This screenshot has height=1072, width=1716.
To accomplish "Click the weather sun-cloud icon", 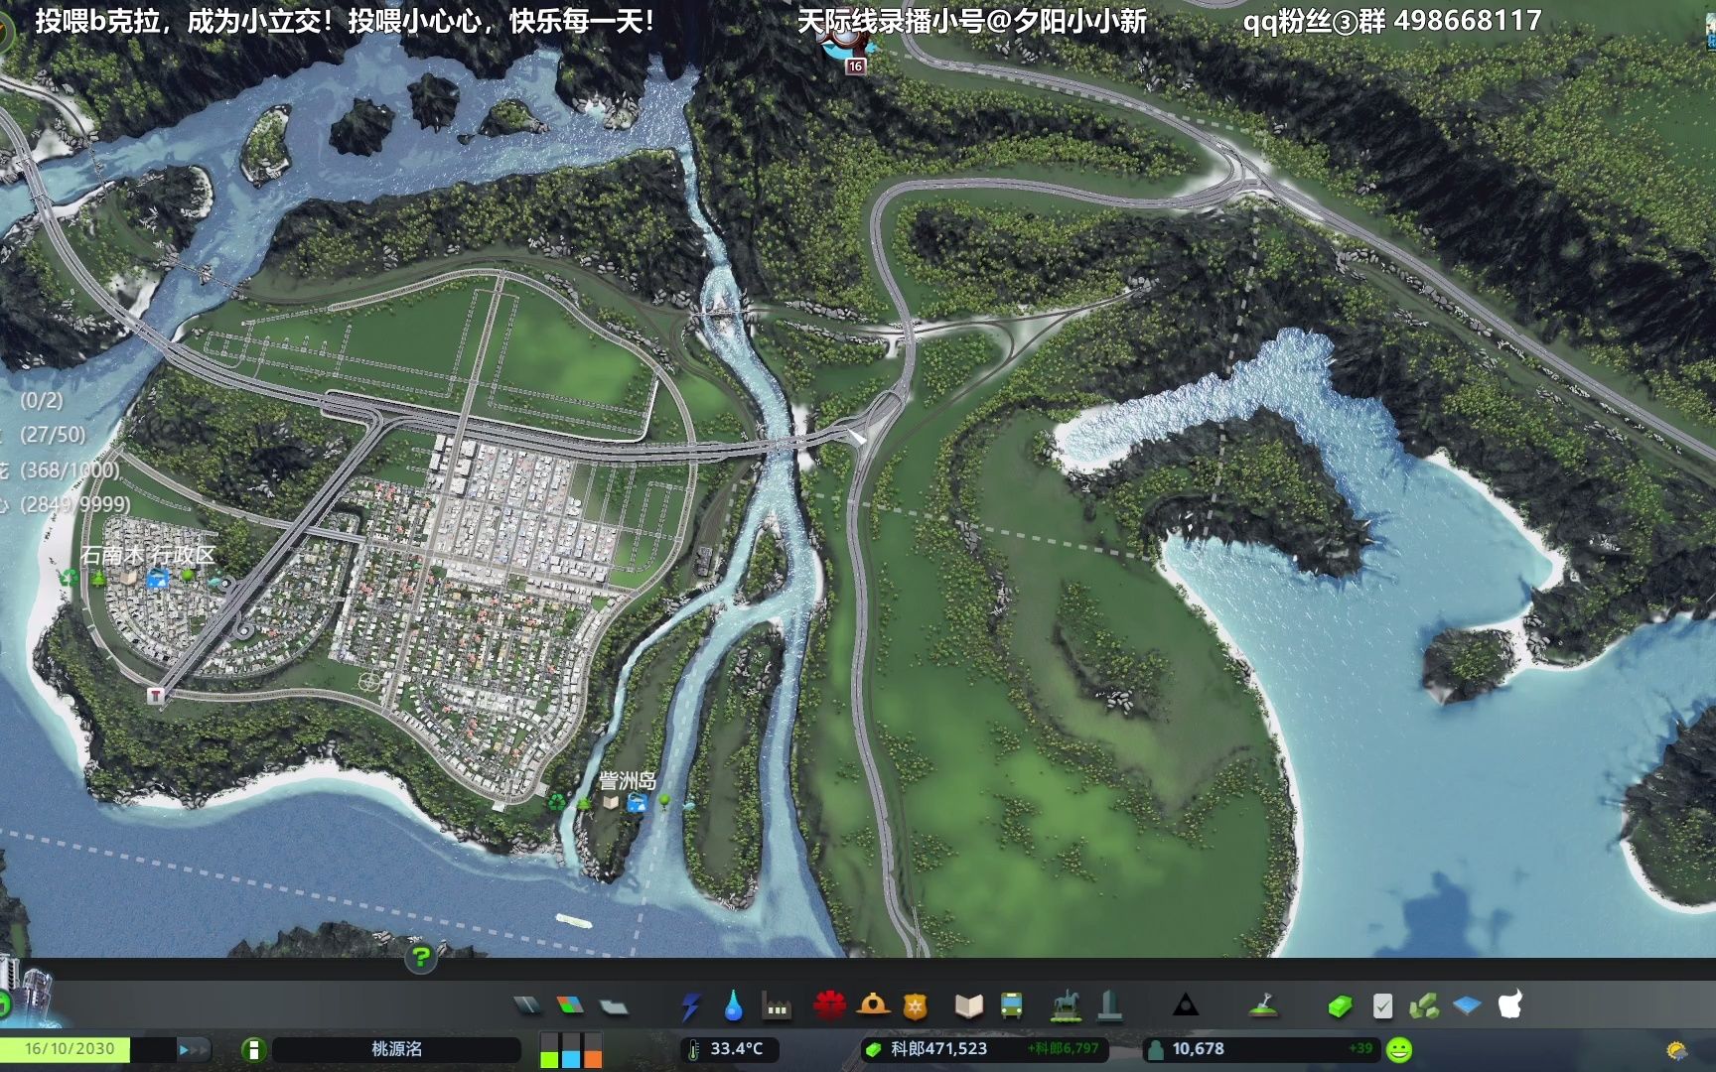I will click(x=1676, y=1050).
